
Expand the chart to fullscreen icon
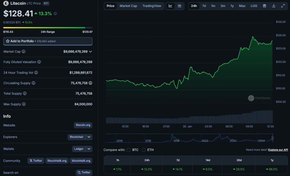pos(283,6)
